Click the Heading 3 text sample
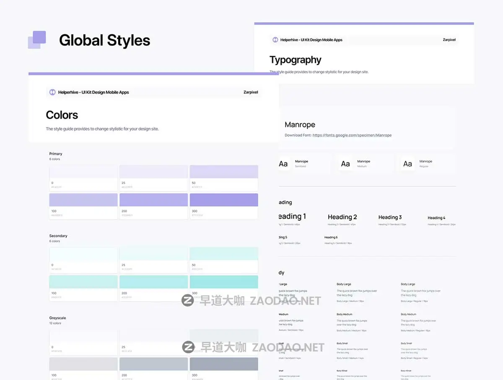Viewport: 503px width, 380px height. point(390,217)
